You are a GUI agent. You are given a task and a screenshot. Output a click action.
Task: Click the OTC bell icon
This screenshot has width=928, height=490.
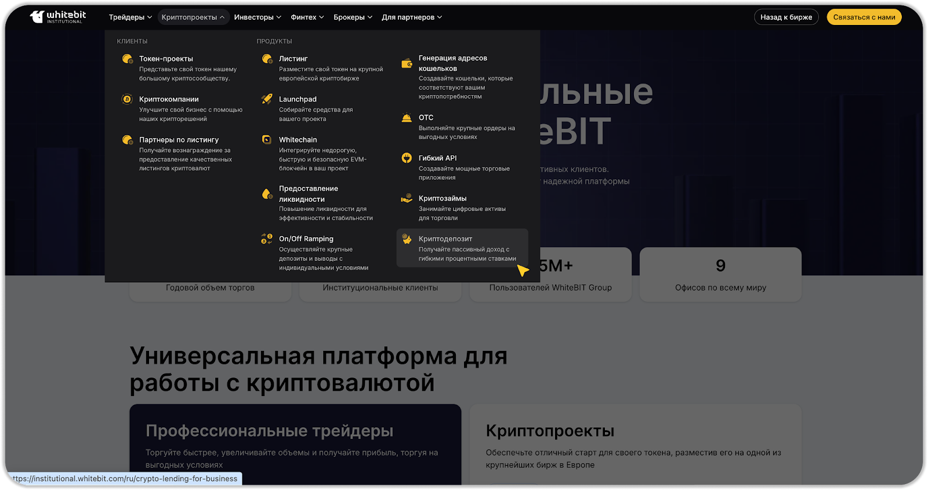[x=407, y=118]
